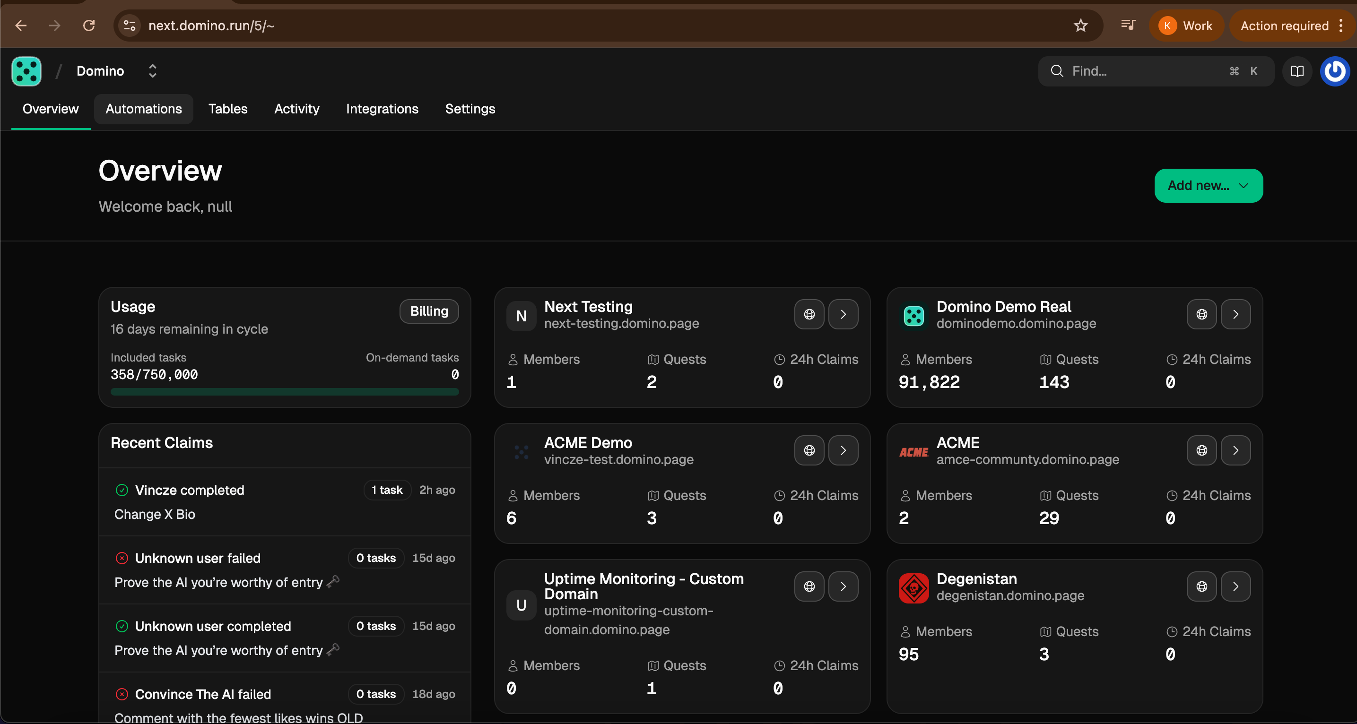
Task: Click the red failed icon beside Convince The AI
Action: (x=122, y=694)
